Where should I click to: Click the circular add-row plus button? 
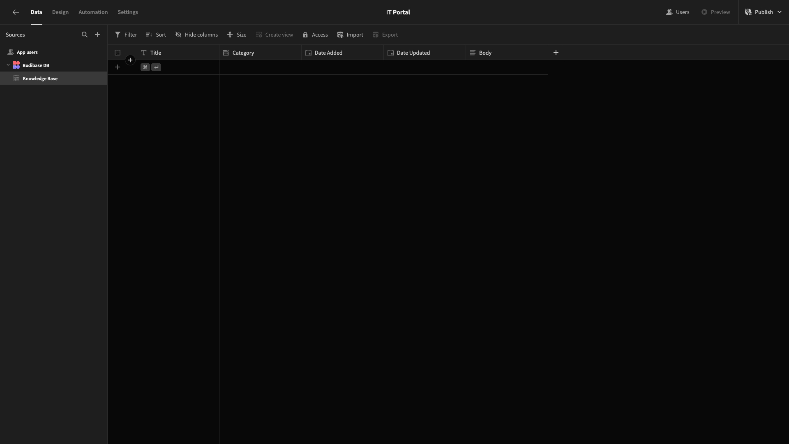pyautogui.click(x=130, y=60)
